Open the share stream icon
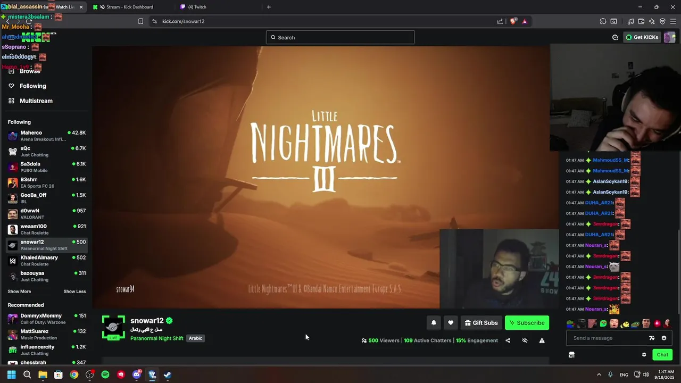681x383 pixels. (x=508, y=340)
